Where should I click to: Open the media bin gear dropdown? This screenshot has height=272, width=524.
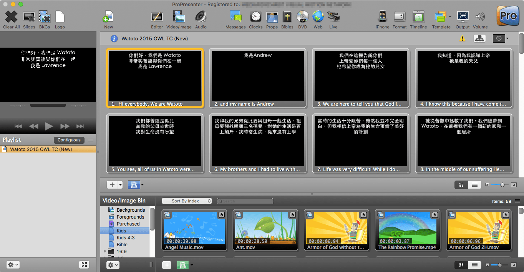(113, 265)
